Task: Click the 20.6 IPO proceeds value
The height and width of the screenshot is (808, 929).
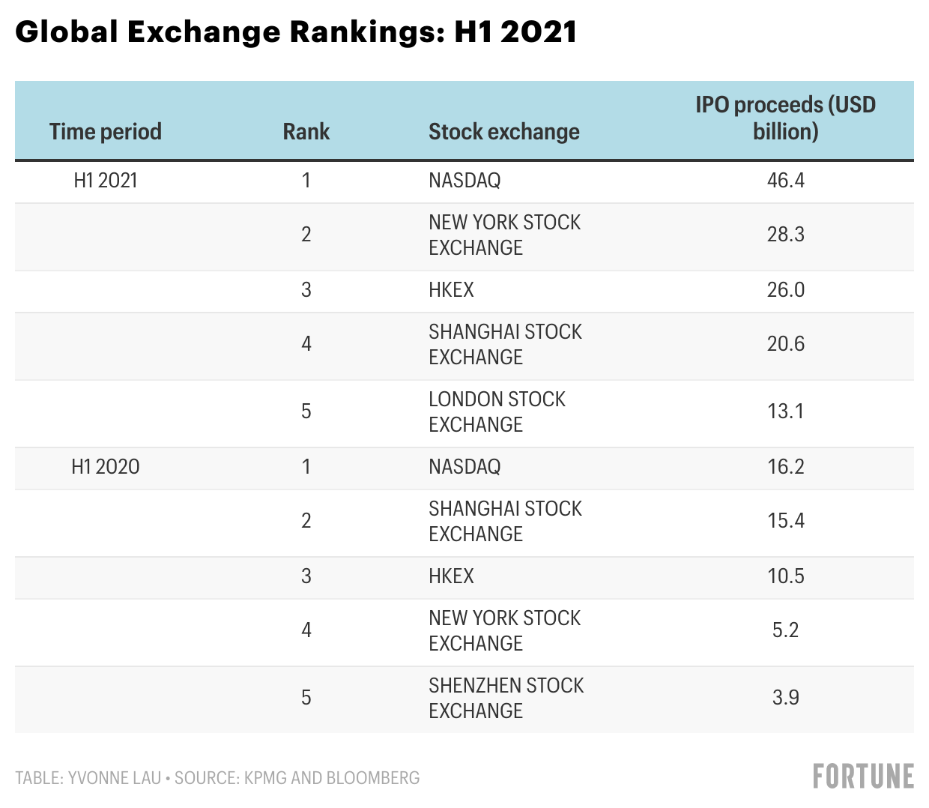Action: 785,344
